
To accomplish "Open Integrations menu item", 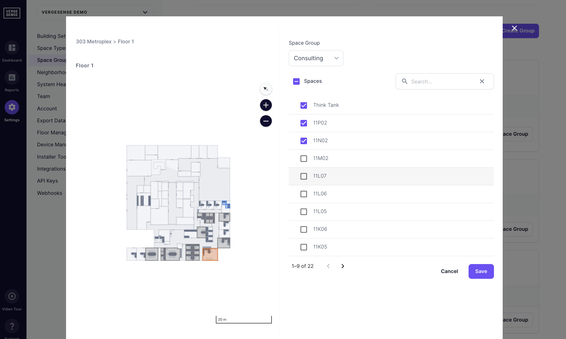I will [51, 169].
